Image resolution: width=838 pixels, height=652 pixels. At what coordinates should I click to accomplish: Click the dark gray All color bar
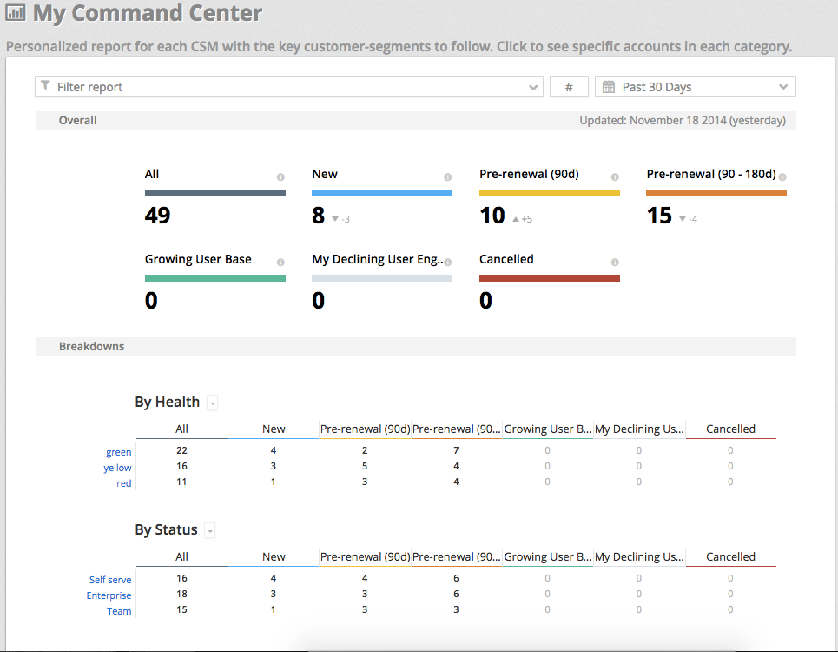point(214,192)
